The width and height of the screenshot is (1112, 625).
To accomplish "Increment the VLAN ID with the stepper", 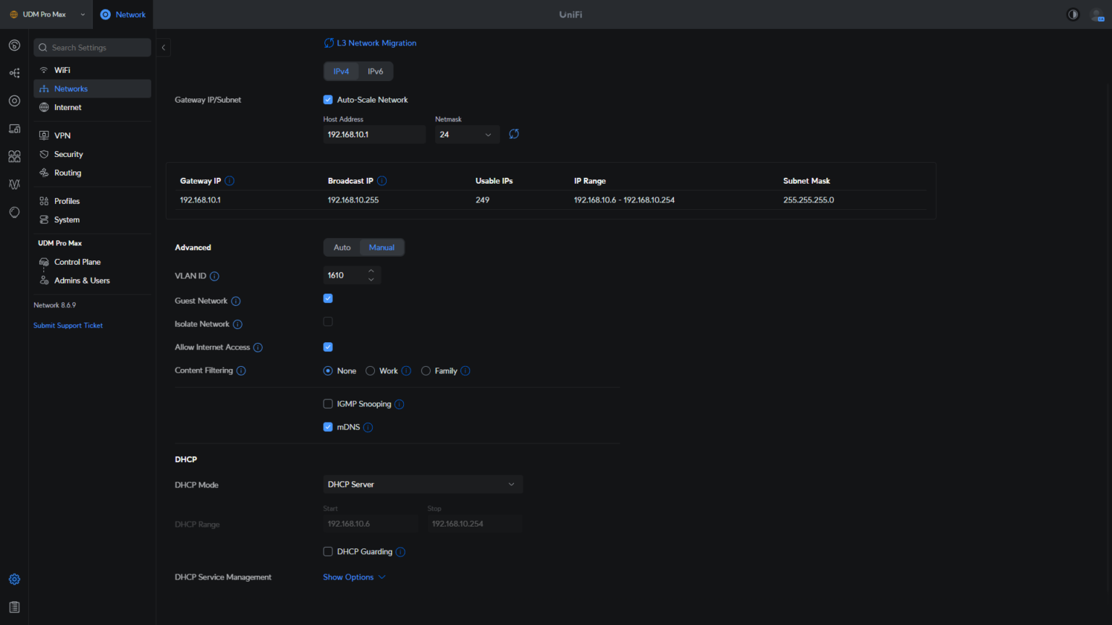I will pos(371,271).
